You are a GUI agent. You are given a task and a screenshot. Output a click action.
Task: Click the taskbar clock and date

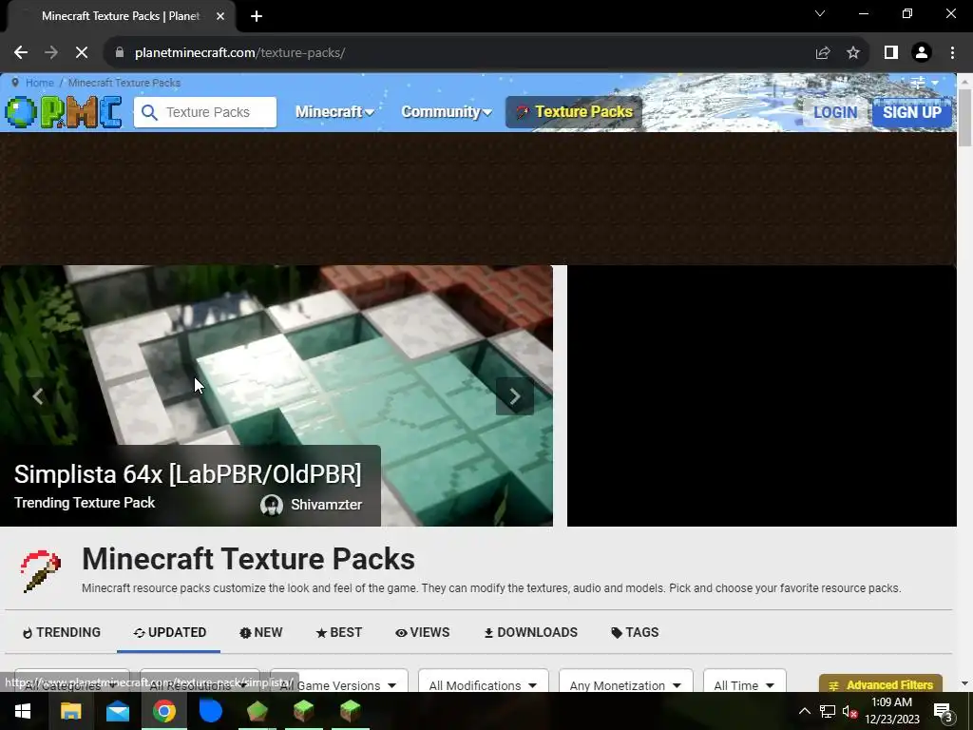click(891, 711)
